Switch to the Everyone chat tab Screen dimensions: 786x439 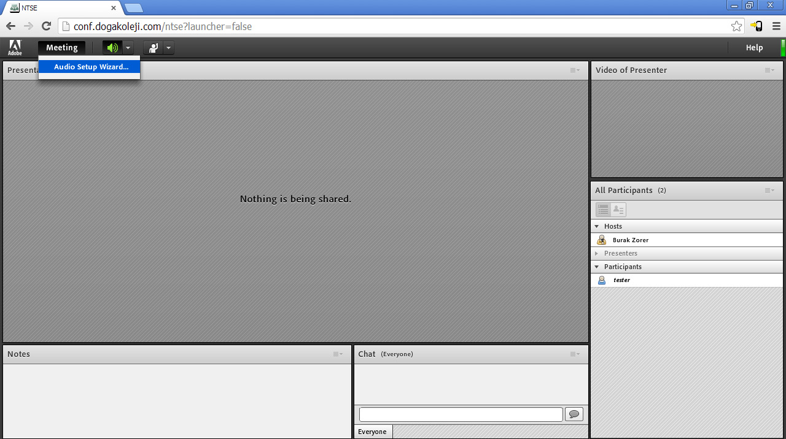pos(372,432)
